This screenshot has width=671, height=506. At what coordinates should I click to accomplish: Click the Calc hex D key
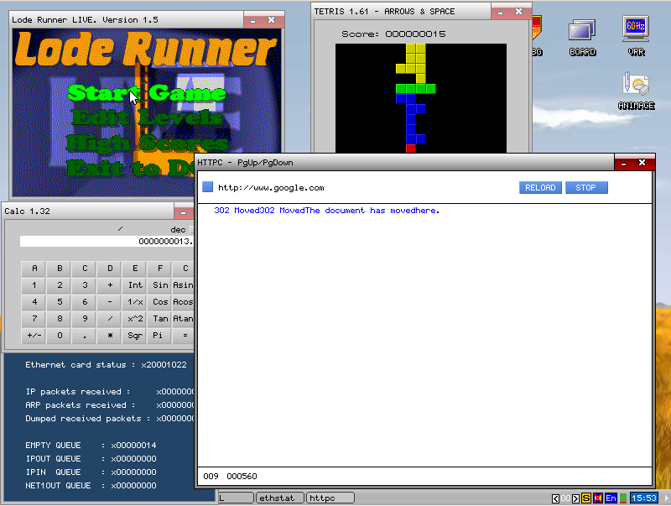(x=110, y=269)
